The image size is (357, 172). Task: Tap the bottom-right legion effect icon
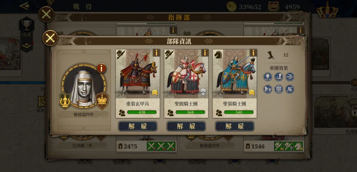290,89
